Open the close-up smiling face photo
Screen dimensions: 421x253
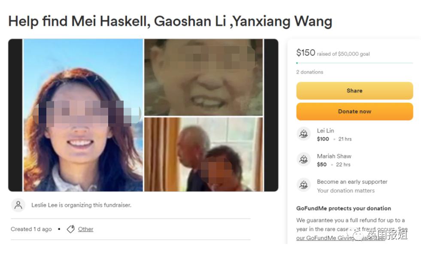pyautogui.click(x=203, y=77)
